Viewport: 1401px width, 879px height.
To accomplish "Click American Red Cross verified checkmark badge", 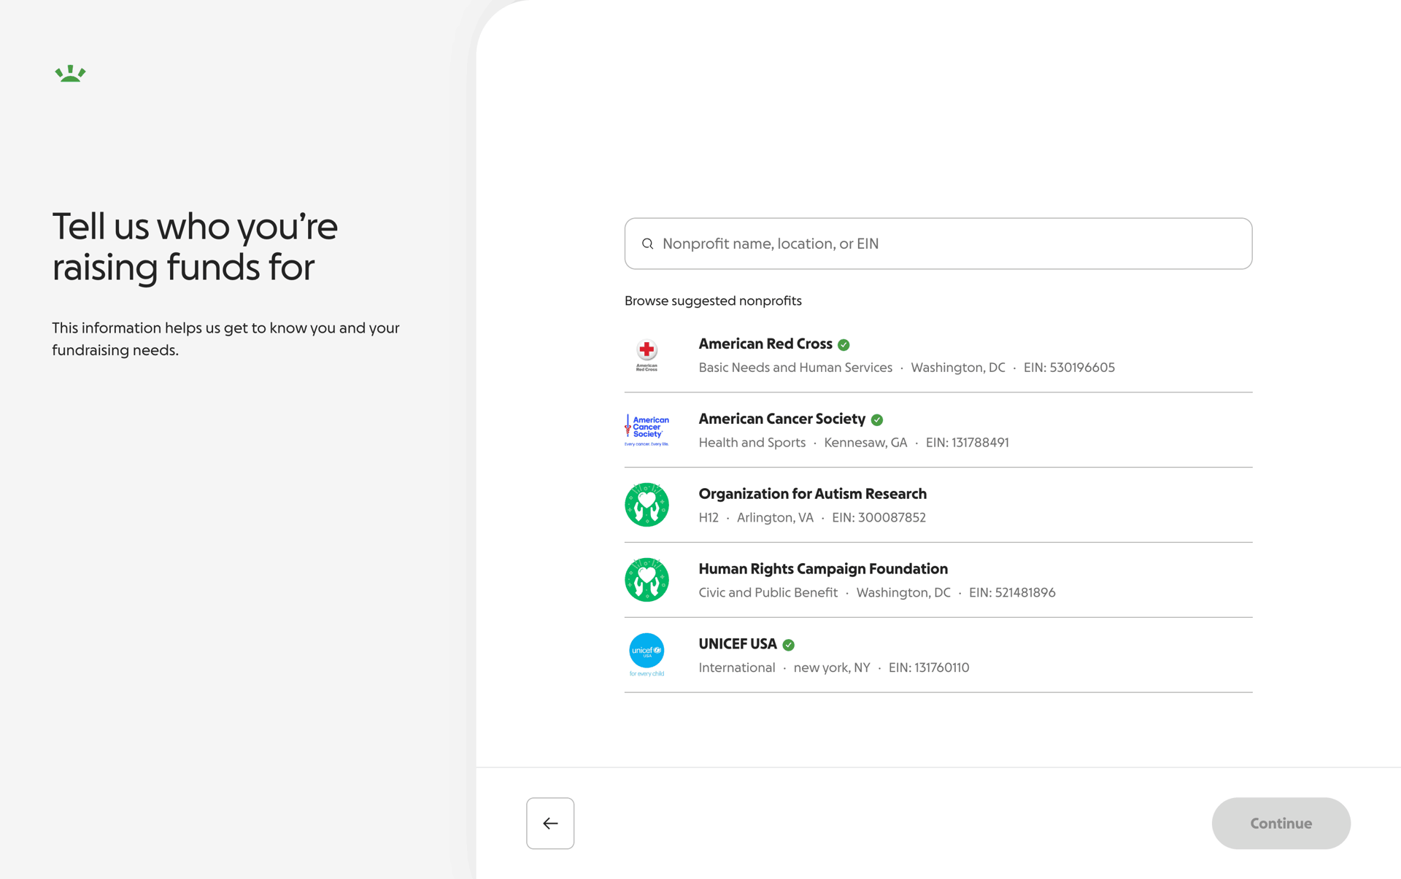I will 844,344.
